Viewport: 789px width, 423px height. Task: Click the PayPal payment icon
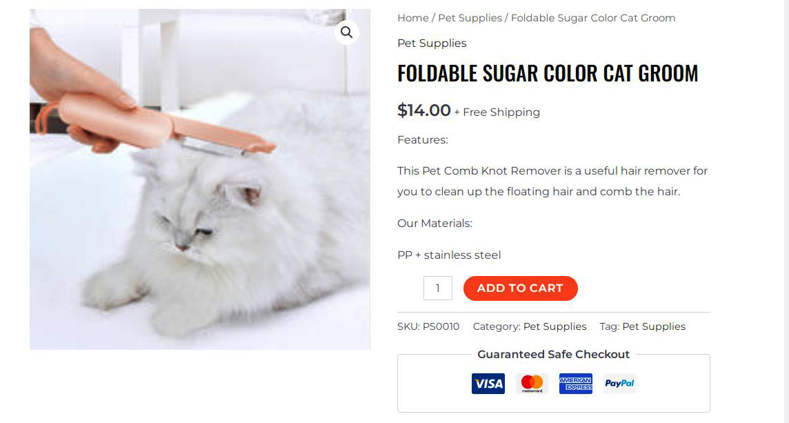(x=619, y=384)
